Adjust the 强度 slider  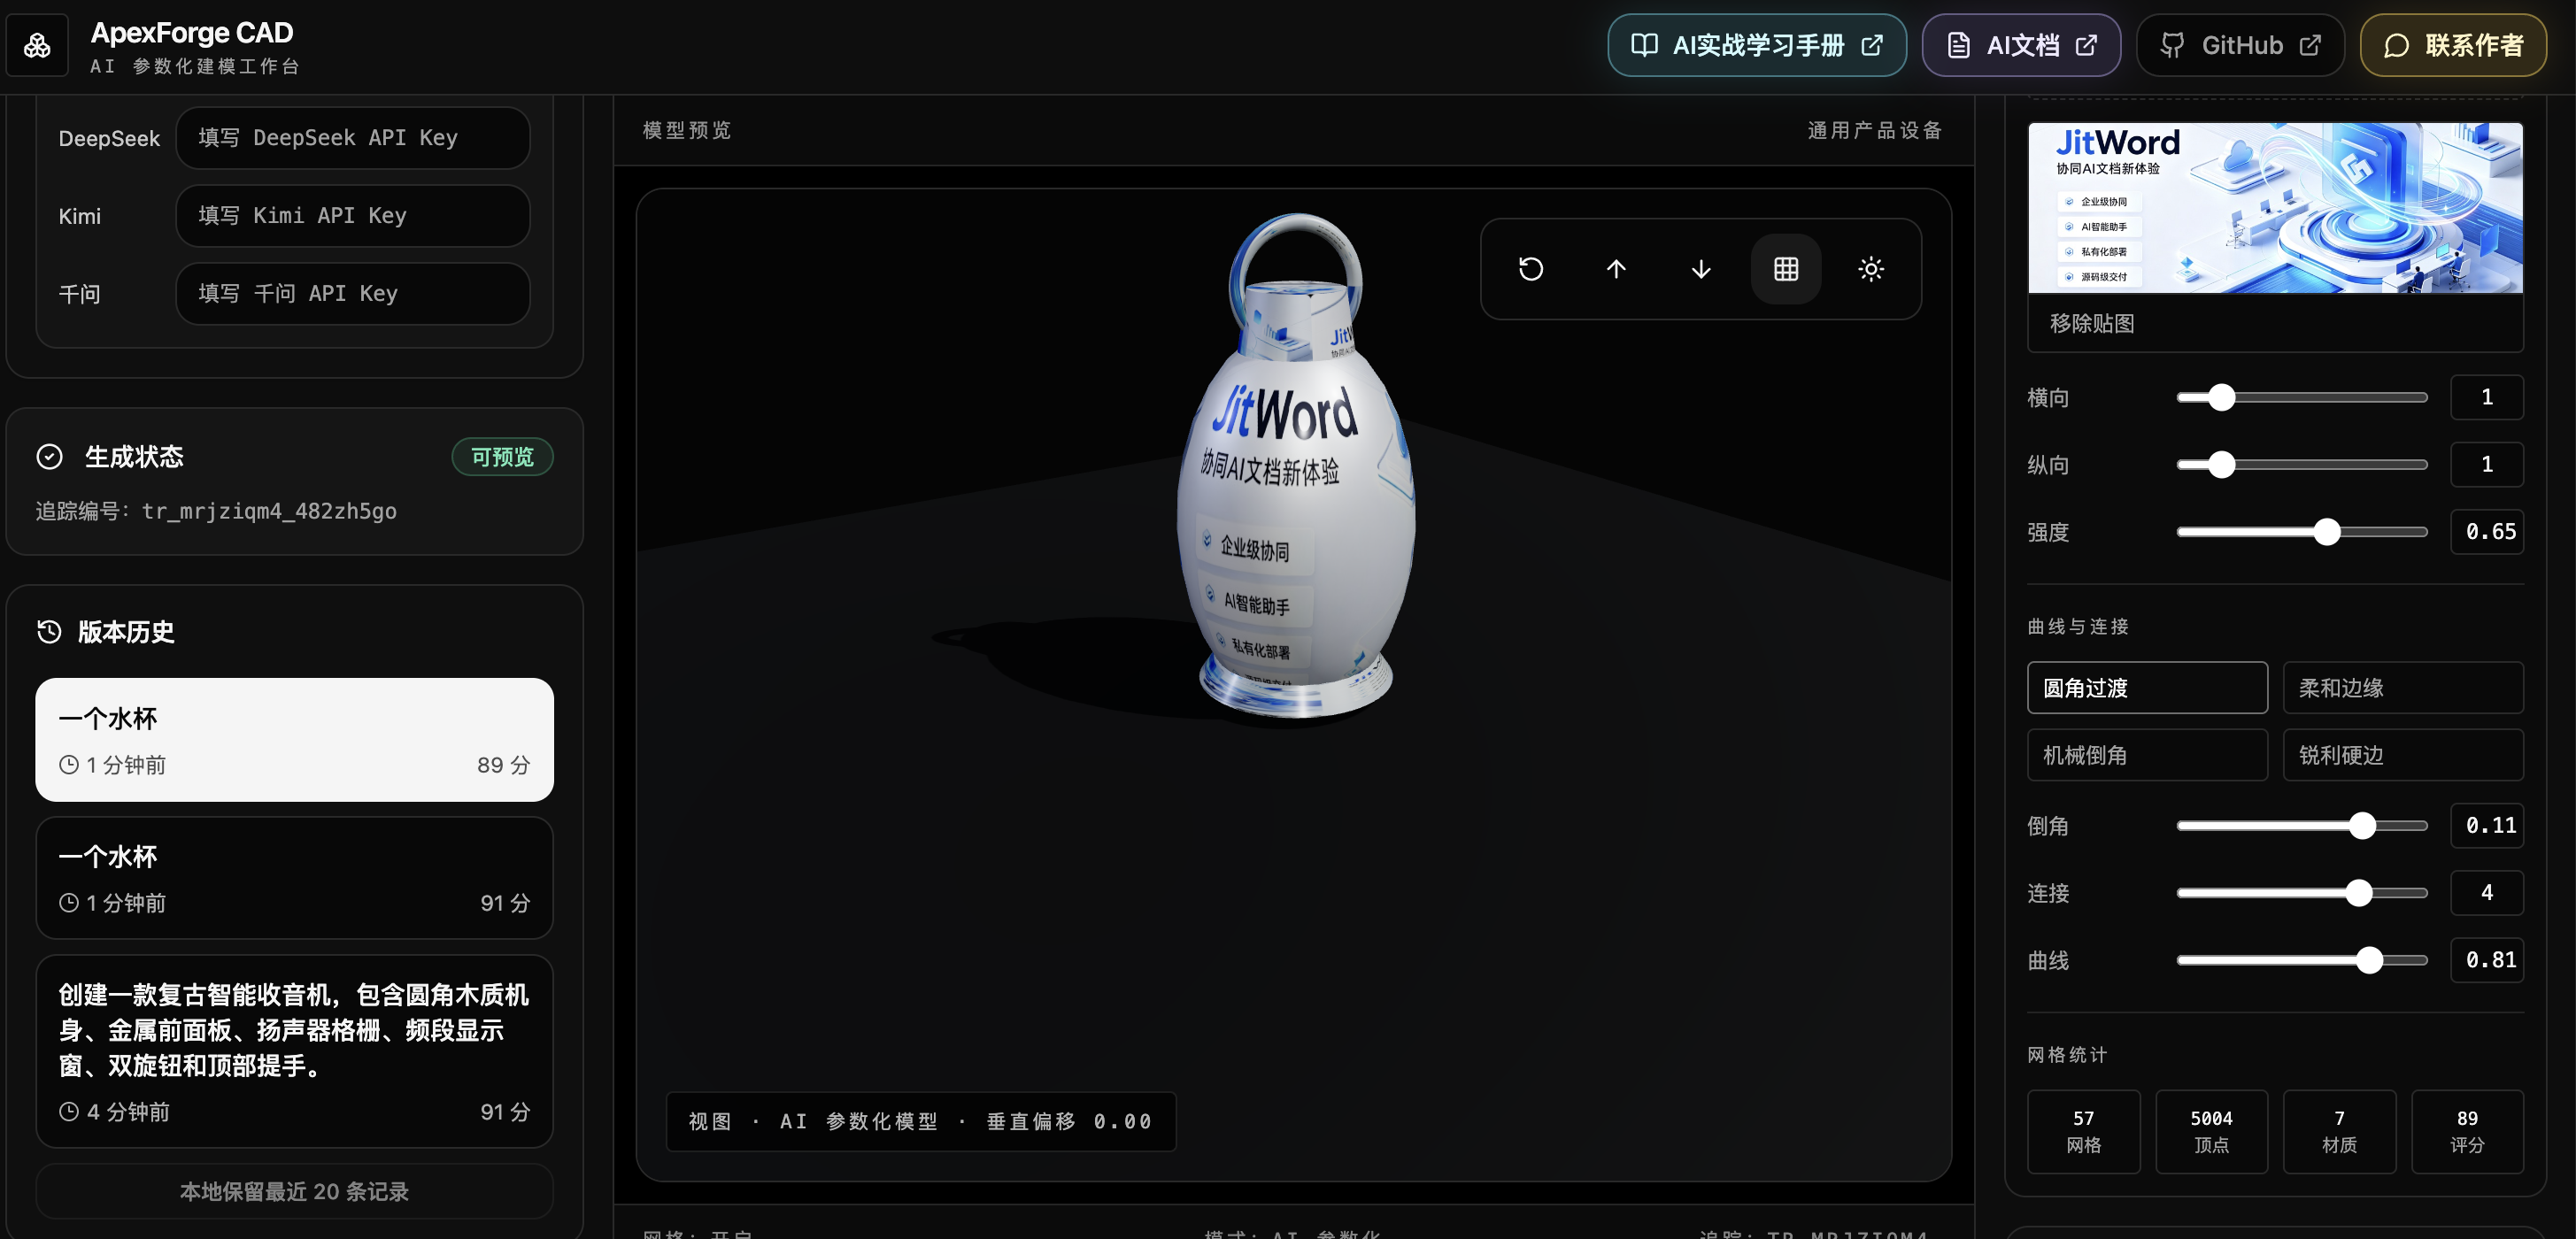[x=2302, y=532]
